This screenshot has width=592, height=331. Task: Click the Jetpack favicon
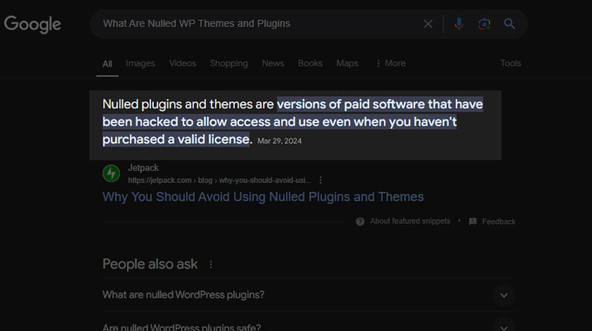(111, 173)
